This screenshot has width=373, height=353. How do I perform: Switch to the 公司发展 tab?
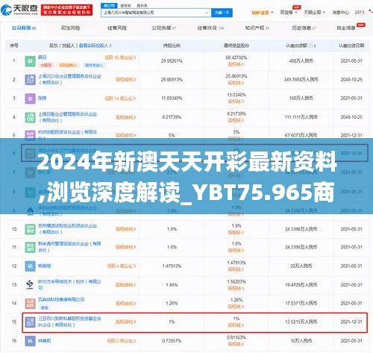pyautogui.click(x=163, y=28)
